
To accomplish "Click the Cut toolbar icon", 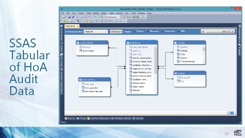I will 78,17.
